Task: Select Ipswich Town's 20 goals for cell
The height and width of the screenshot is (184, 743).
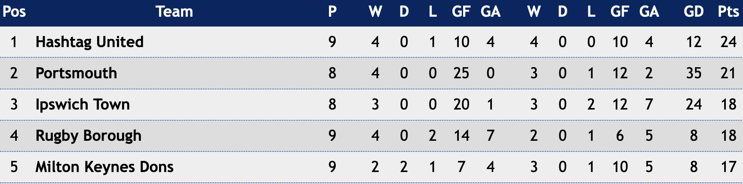Action: [x=461, y=104]
